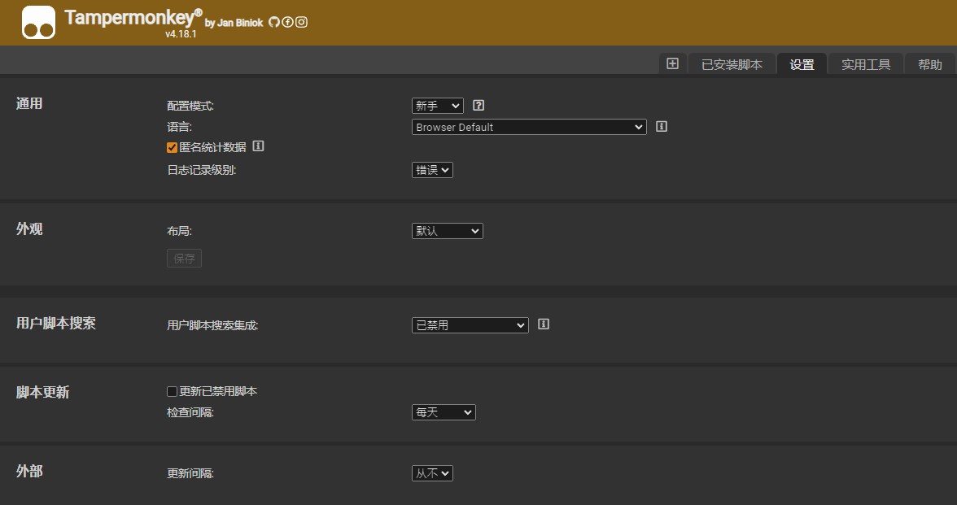Click the 'by Jan Biniok' author link
Viewport: 957px width, 505px height.
(x=234, y=23)
